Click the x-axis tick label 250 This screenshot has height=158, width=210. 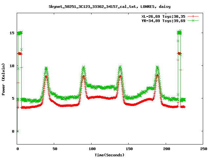(203, 149)
